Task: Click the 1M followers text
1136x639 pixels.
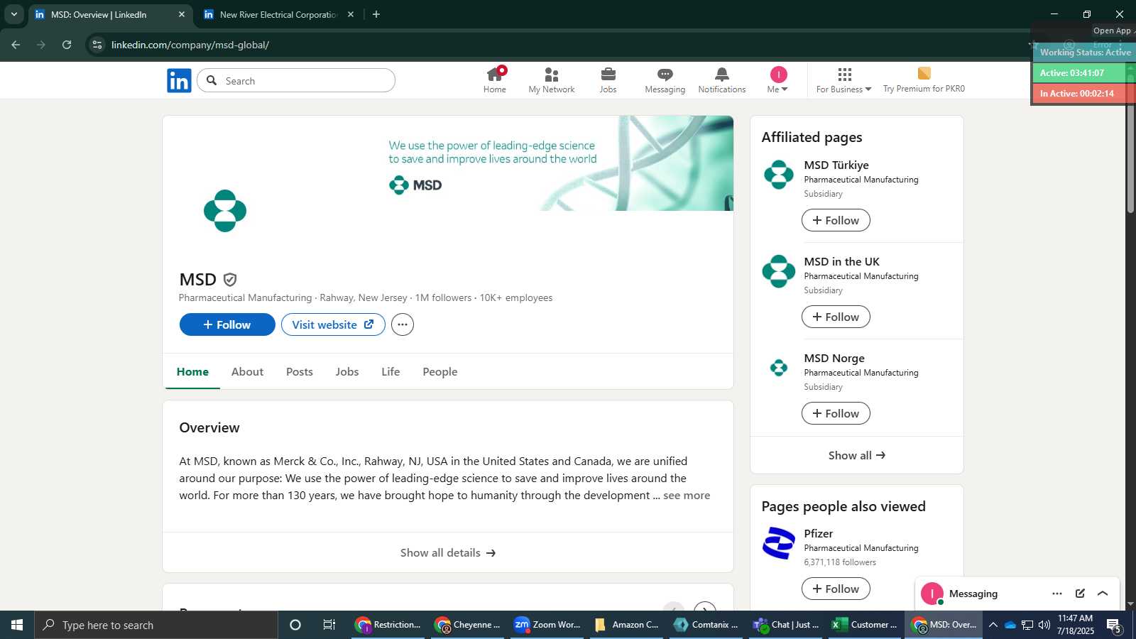Action: point(443,297)
